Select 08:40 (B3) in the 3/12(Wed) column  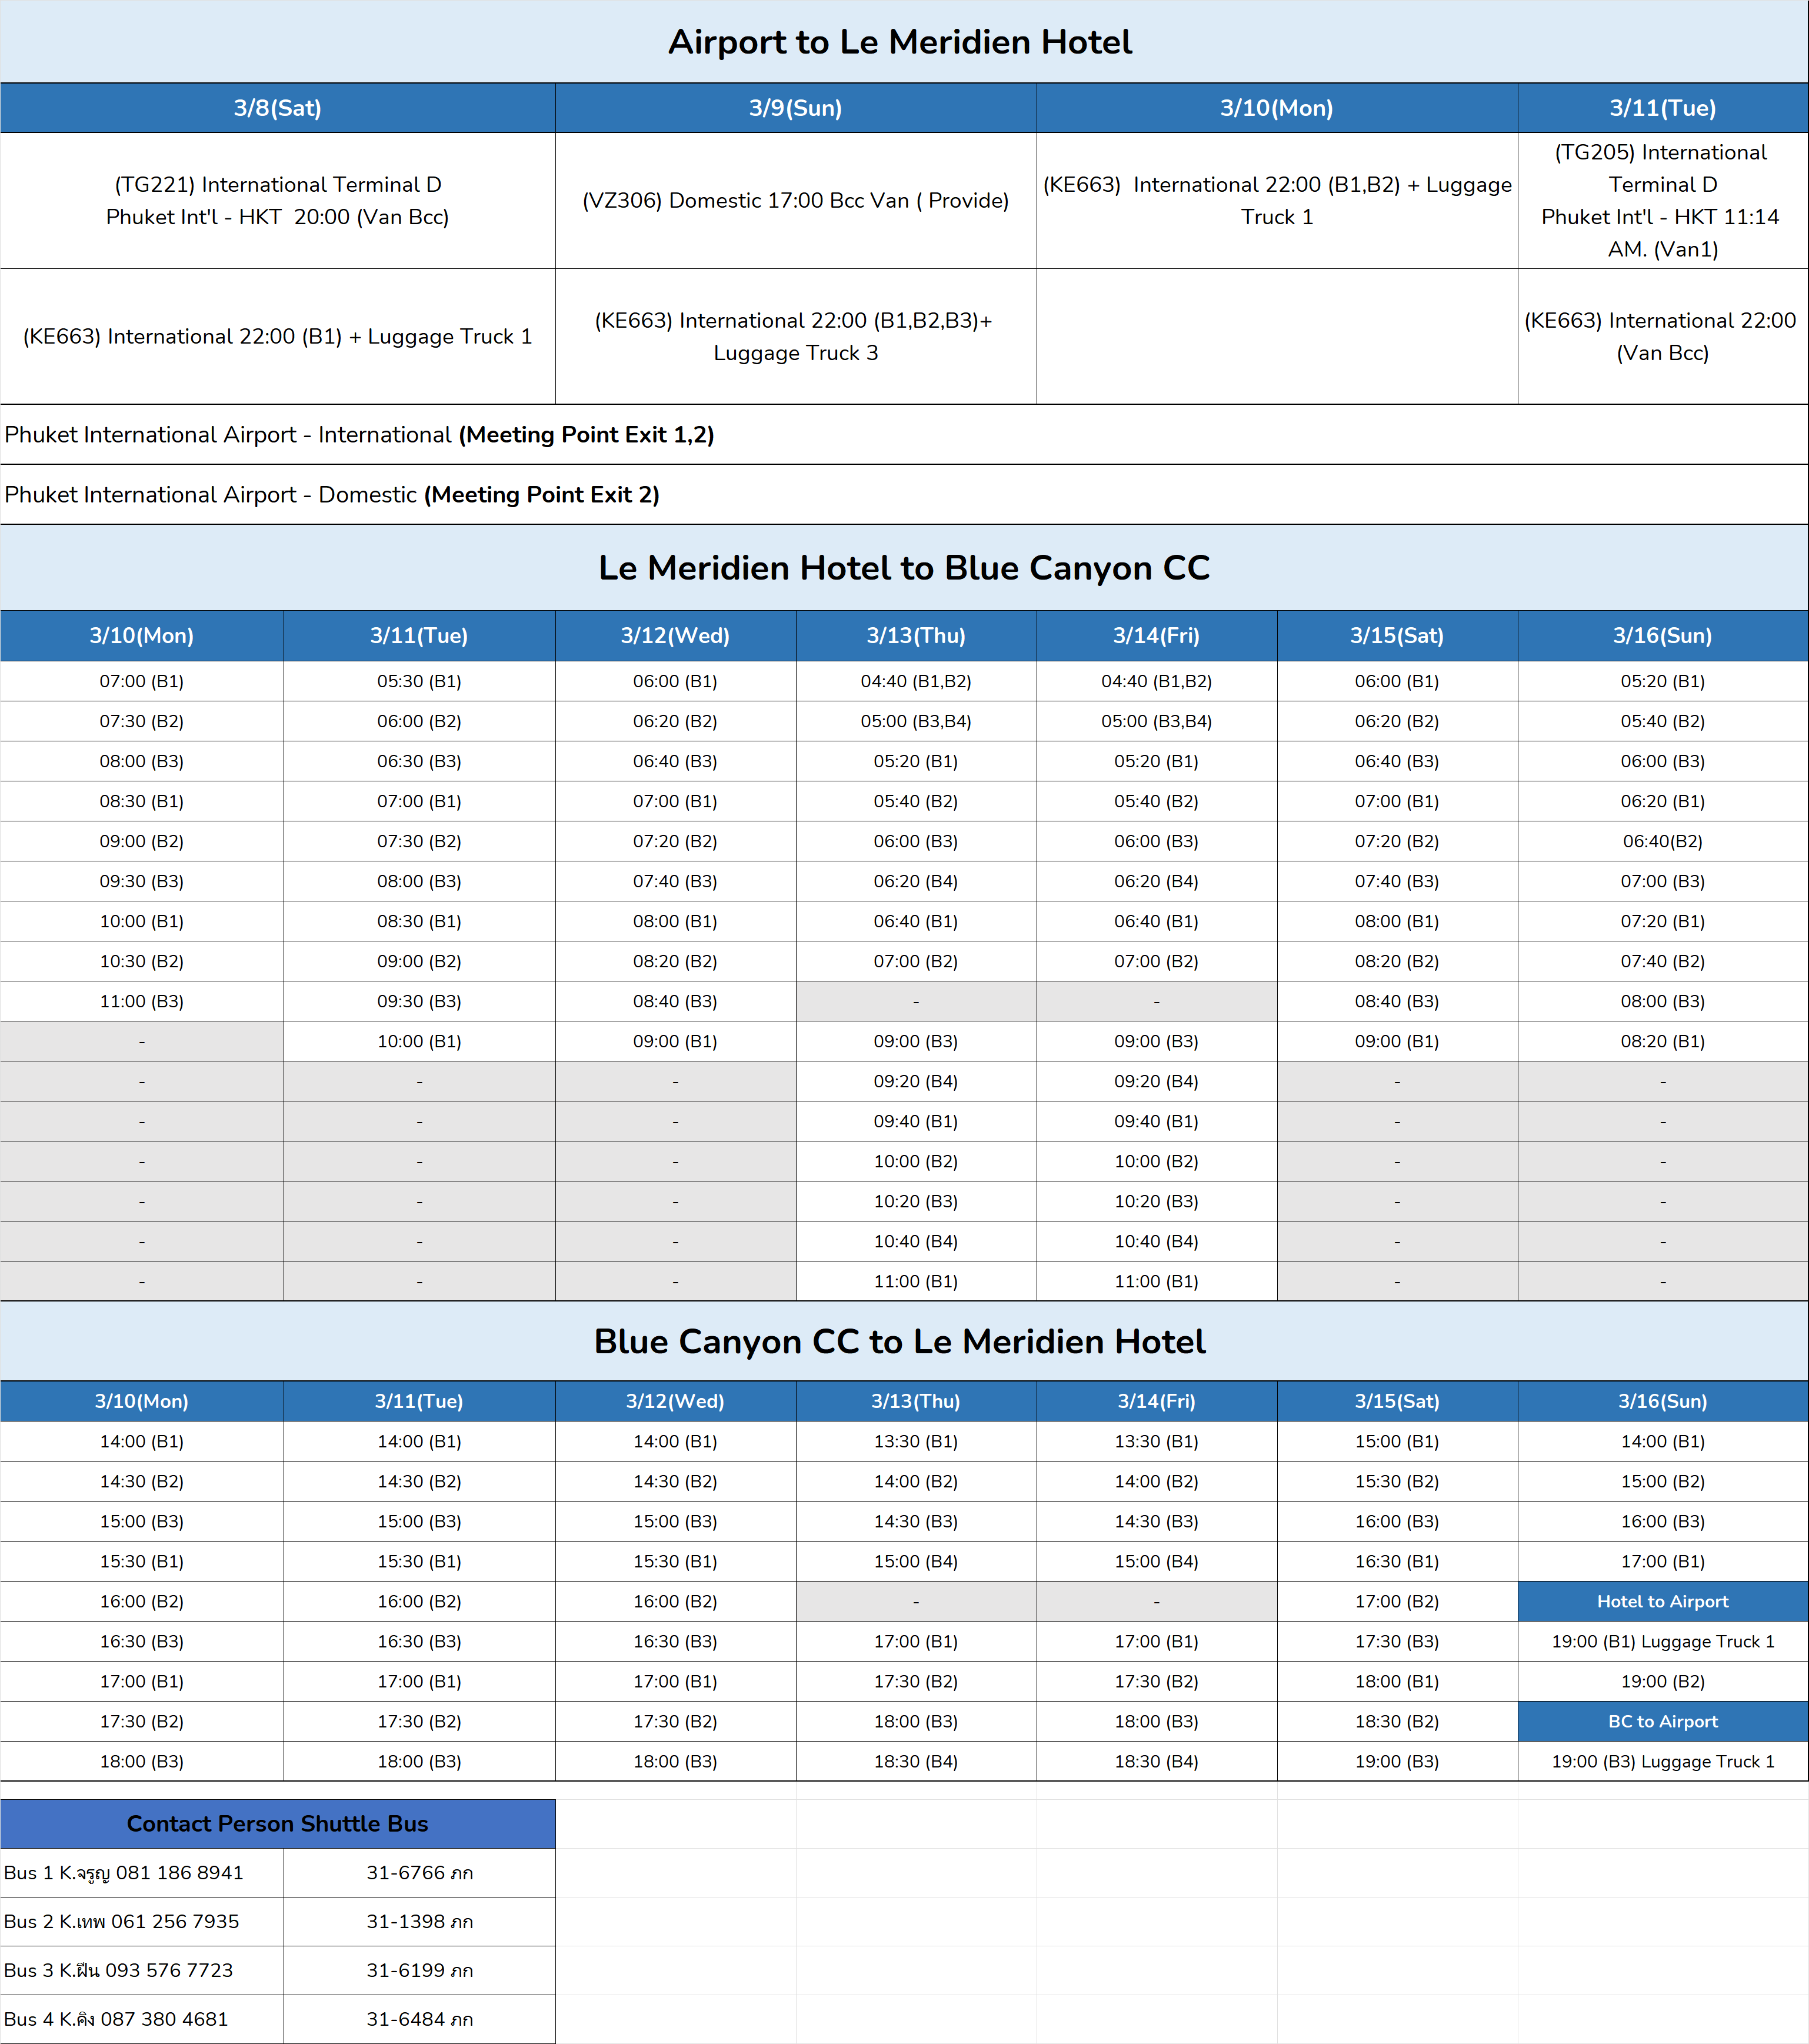(x=675, y=1001)
